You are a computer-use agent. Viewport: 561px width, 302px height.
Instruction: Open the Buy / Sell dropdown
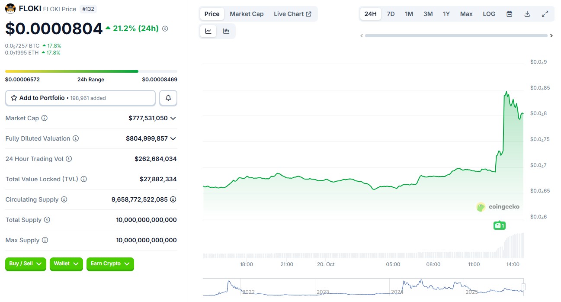coord(26,263)
